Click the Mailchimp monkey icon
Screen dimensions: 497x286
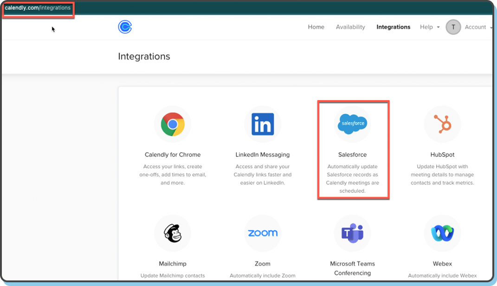[x=172, y=233]
